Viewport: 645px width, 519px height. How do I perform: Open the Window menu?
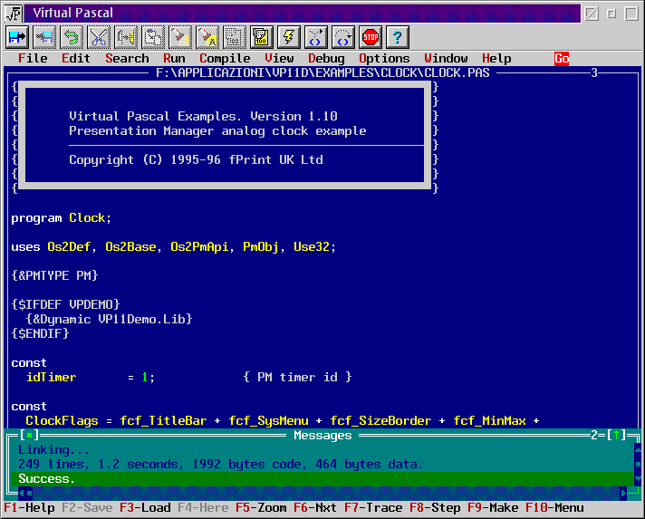coord(446,58)
